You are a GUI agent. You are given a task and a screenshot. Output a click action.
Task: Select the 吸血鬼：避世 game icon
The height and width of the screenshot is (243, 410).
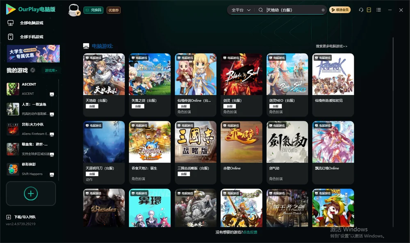coord(13,149)
